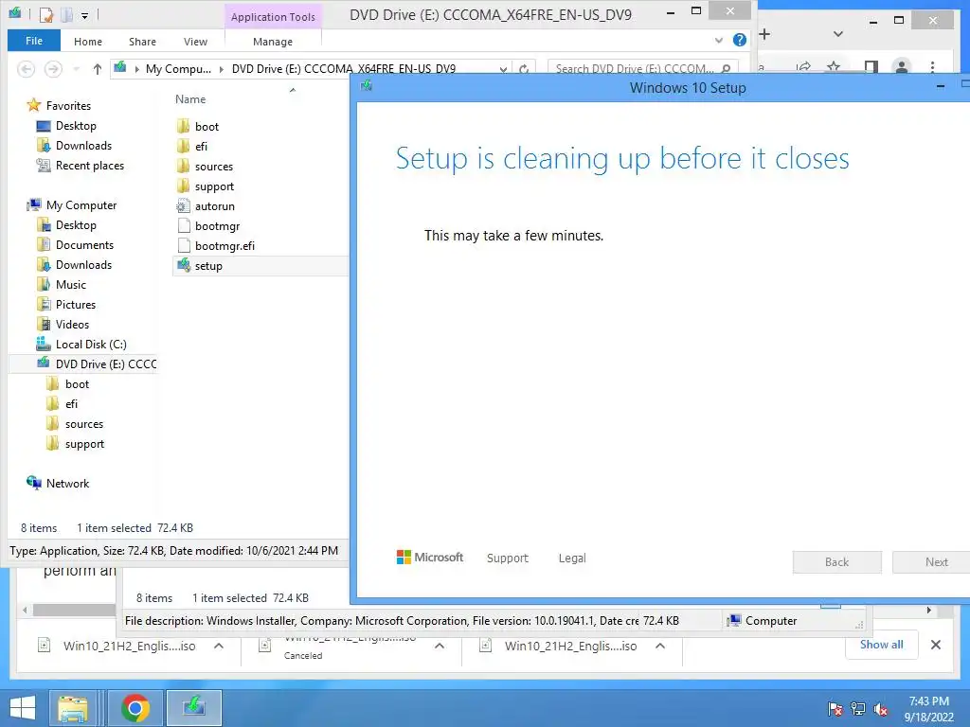Open Chrome profile avatar icon
The width and height of the screenshot is (970, 727).
pyautogui.click(x=902, y=66)
